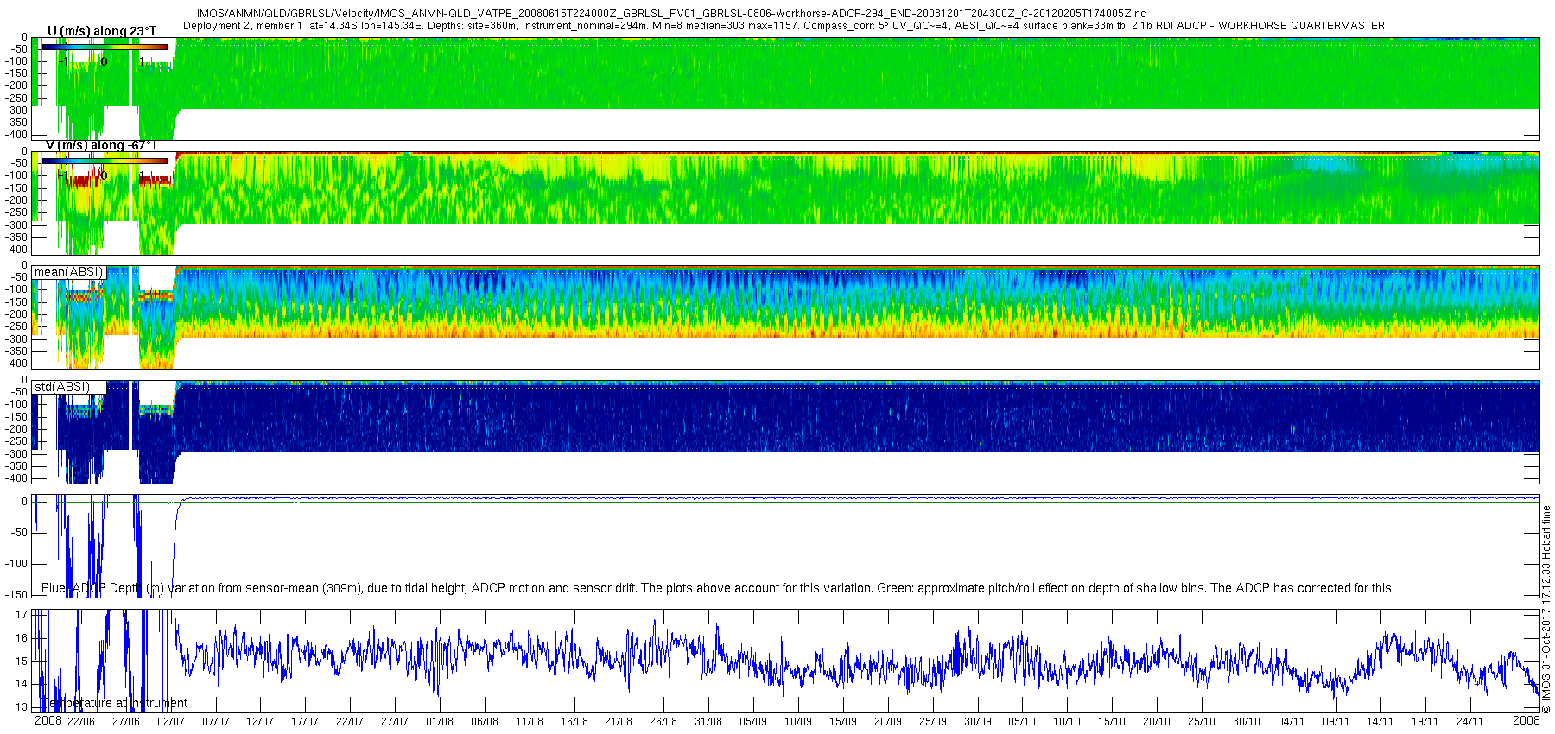1555x734 pixels.
Task: Click the '04/11' date tick label
Action: 1292,722
